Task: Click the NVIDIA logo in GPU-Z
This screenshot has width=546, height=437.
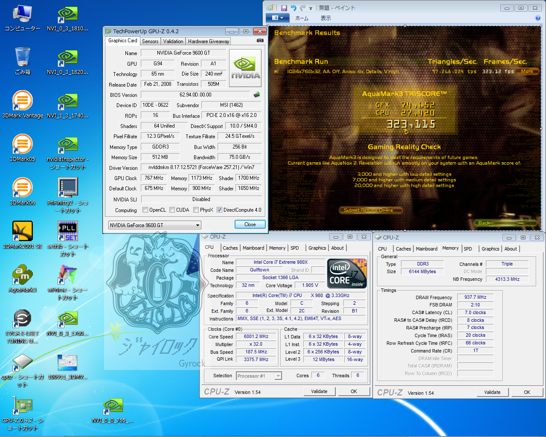Action: (245, 68)
